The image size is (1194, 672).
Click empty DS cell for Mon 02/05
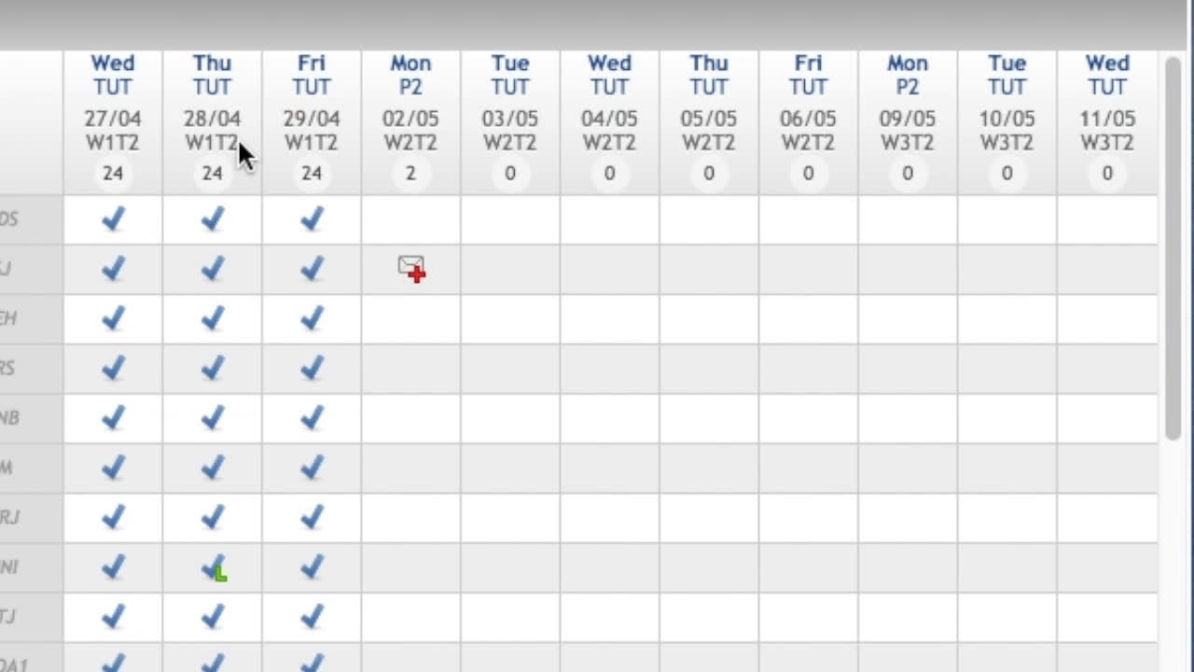pos(410,219)
